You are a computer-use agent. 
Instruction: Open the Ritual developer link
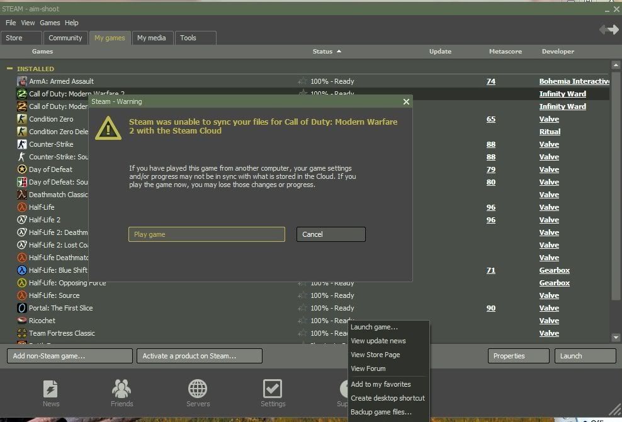550,132
